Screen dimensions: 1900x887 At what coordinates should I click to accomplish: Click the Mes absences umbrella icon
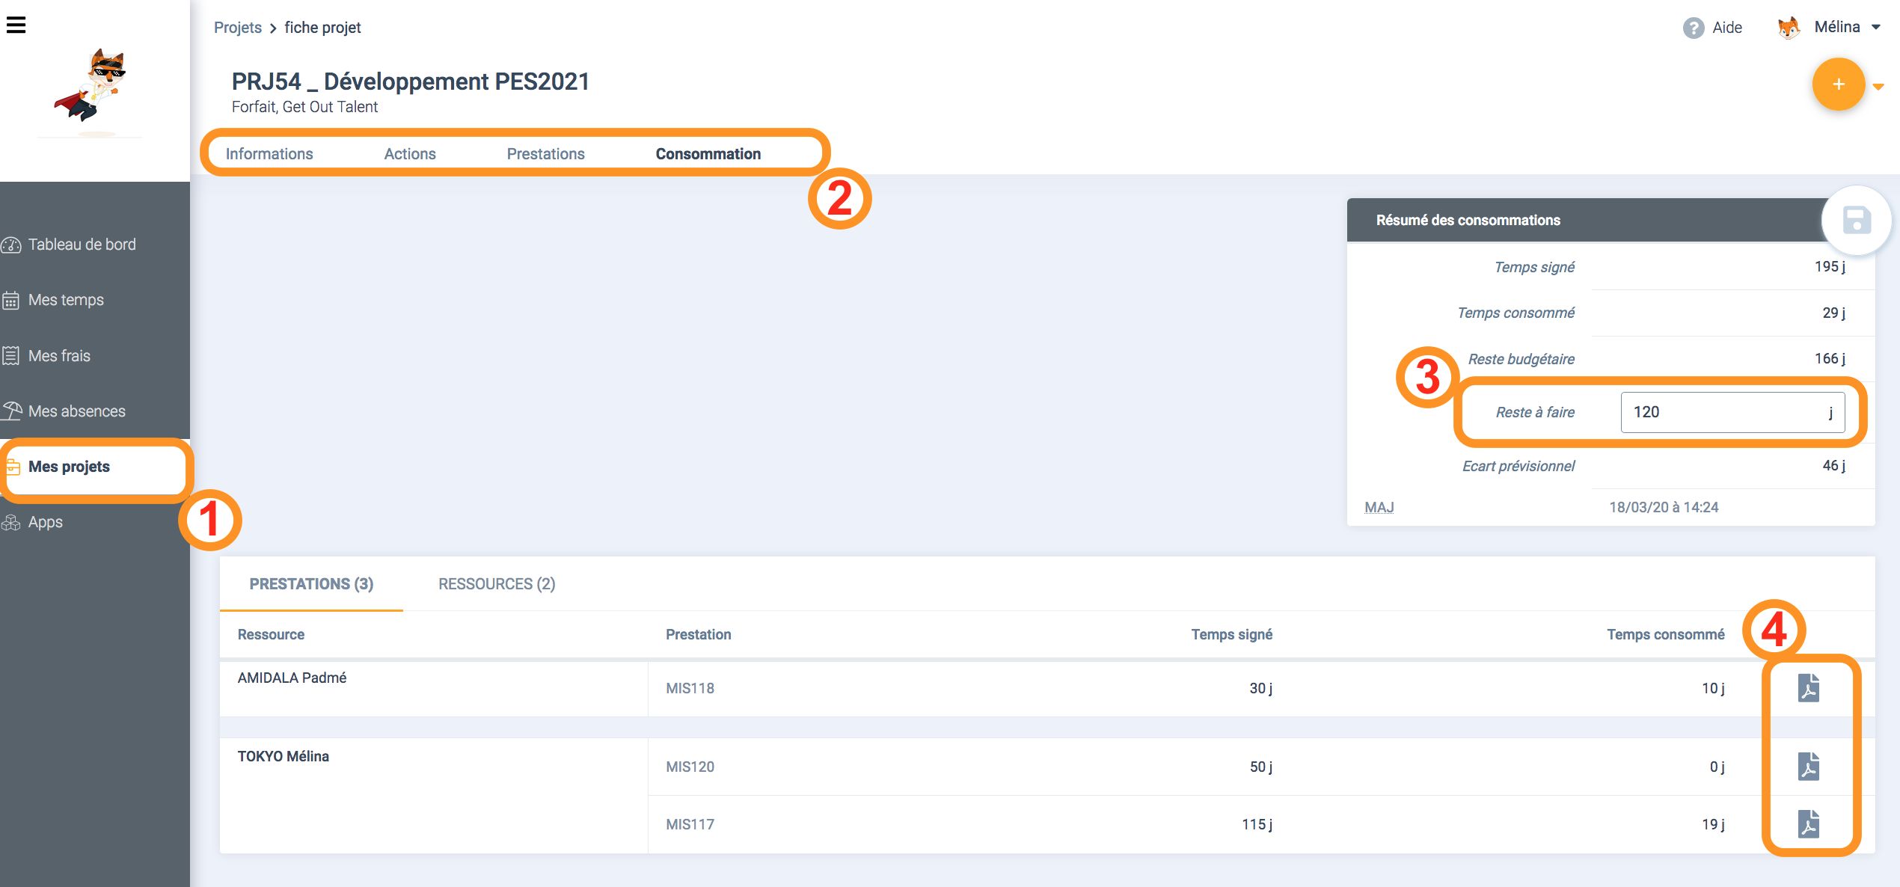coord(11,411)
